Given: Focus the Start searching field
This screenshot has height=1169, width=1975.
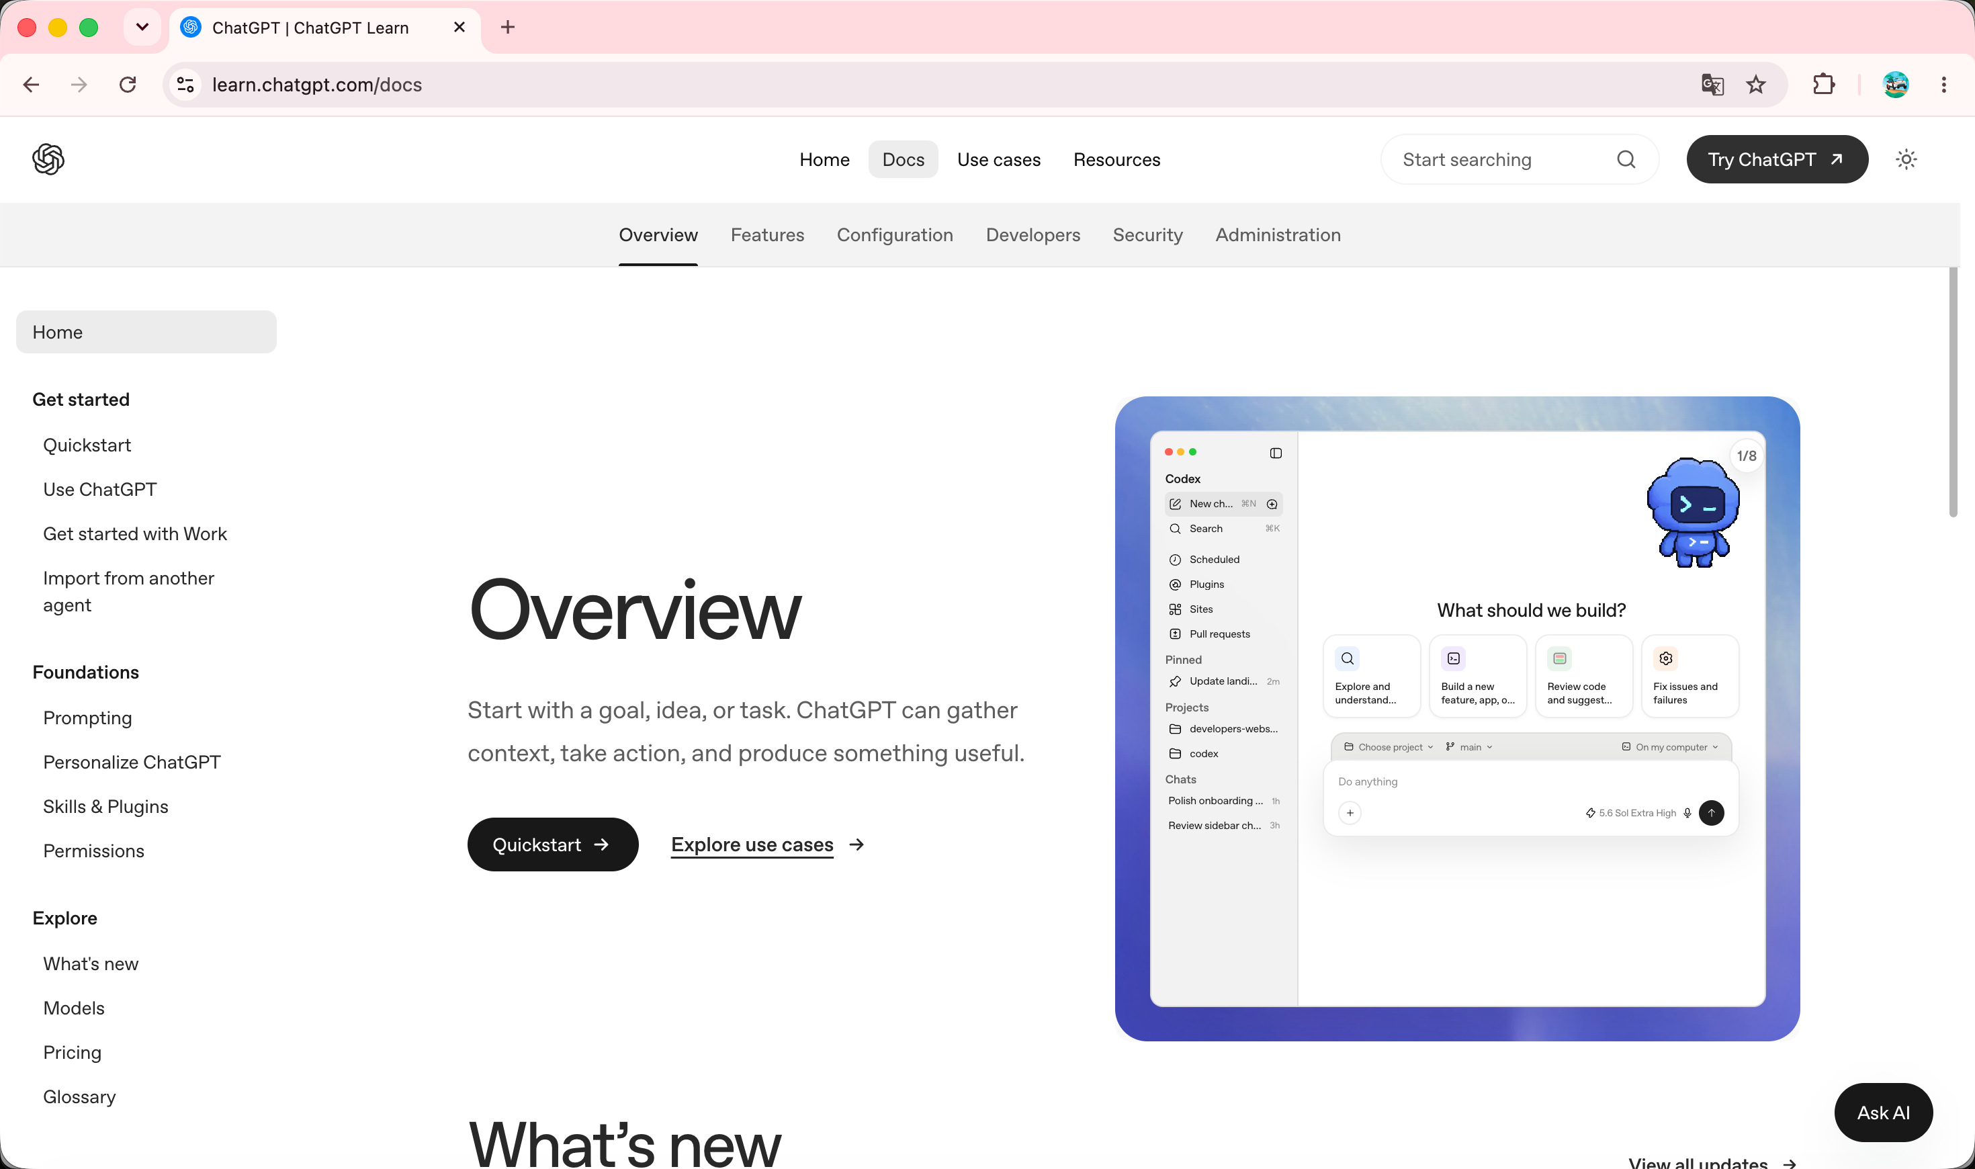Looking at the screenshot, I should [x=1520, y=160].
